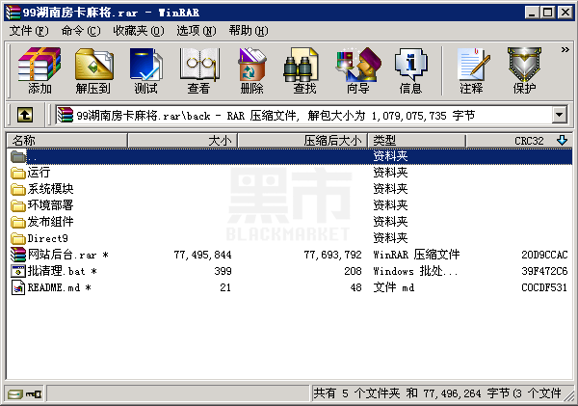Click the type cell "文件 md"
Screen dimensions: 578x406
[393, 287]
